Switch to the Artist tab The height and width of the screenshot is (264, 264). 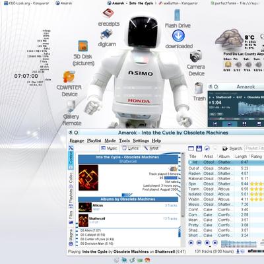click(151, 148)
